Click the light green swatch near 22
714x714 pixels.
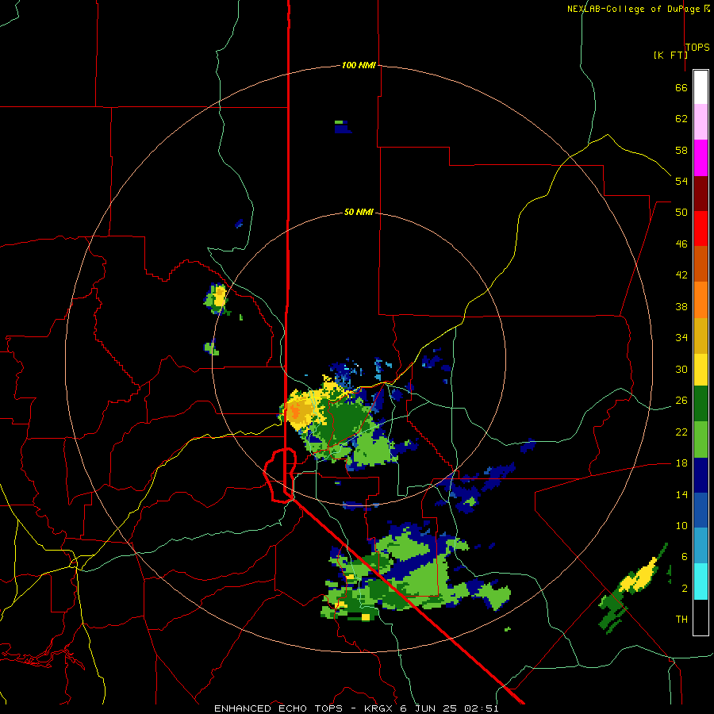(x=701, y=440)
